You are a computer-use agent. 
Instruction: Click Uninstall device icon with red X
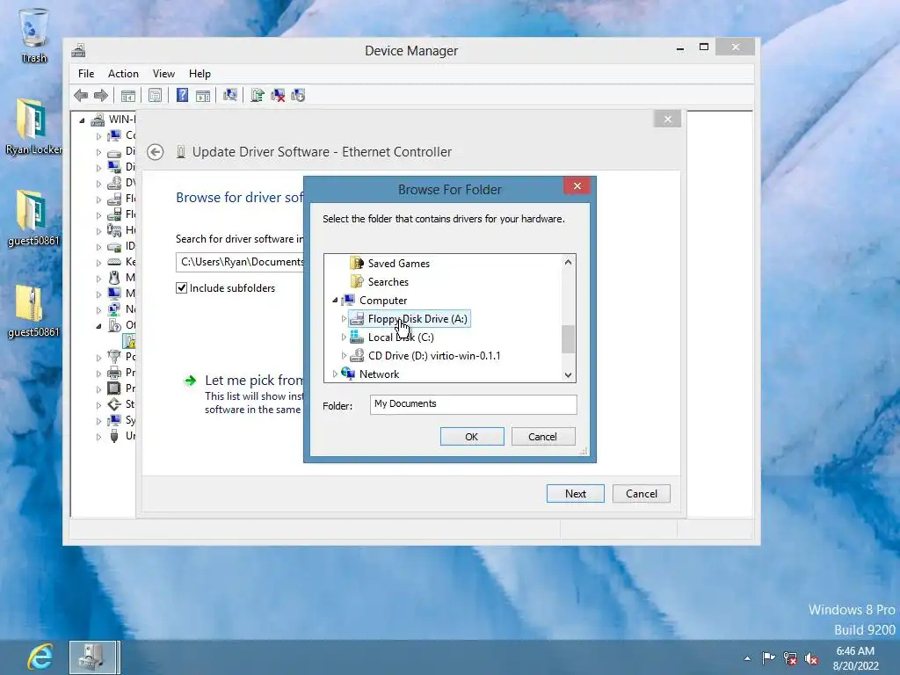pos(278,95)
